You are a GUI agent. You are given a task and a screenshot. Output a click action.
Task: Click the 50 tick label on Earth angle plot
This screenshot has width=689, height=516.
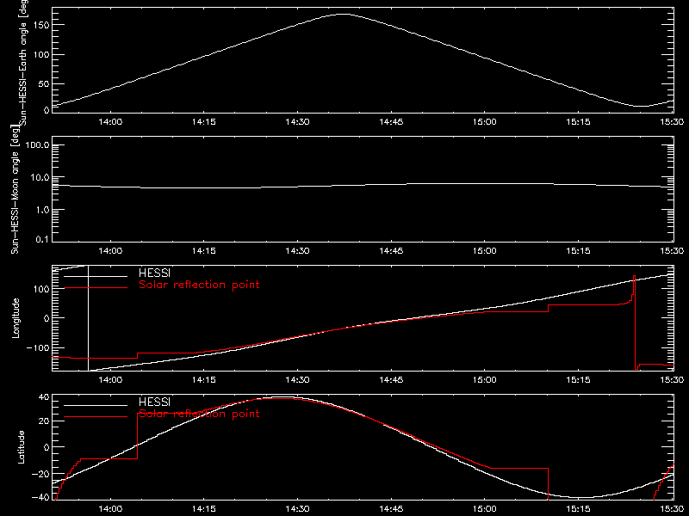pos(44,83)
